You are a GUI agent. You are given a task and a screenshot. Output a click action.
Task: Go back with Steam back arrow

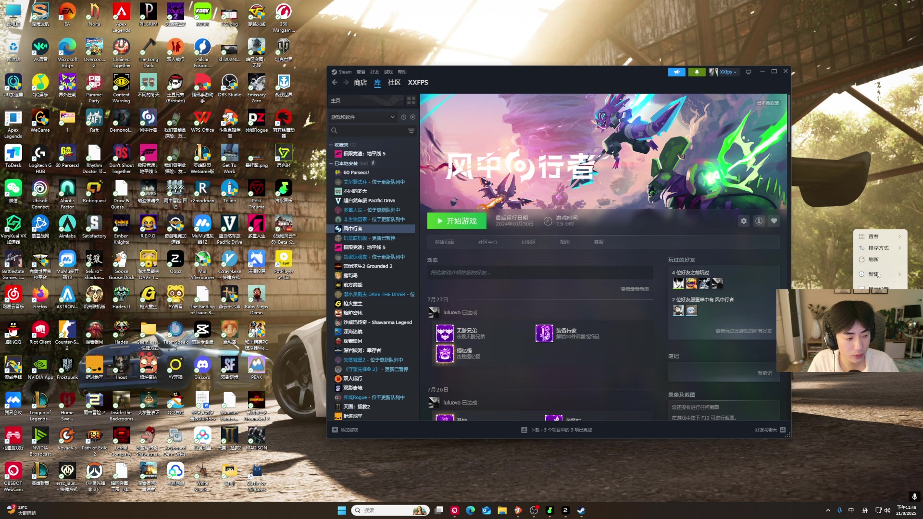pos(335,83)
